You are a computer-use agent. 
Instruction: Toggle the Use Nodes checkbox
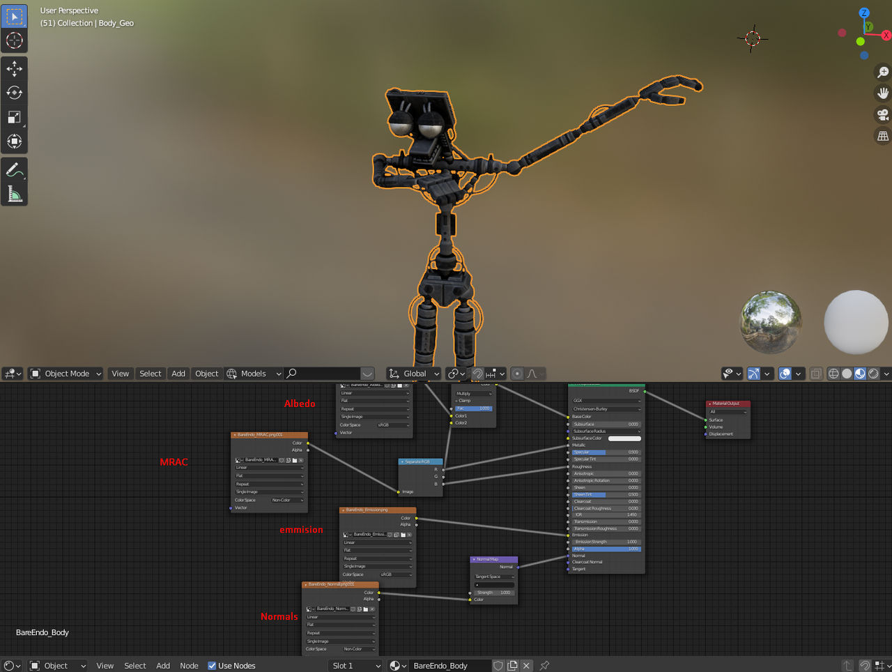point(211,666)
